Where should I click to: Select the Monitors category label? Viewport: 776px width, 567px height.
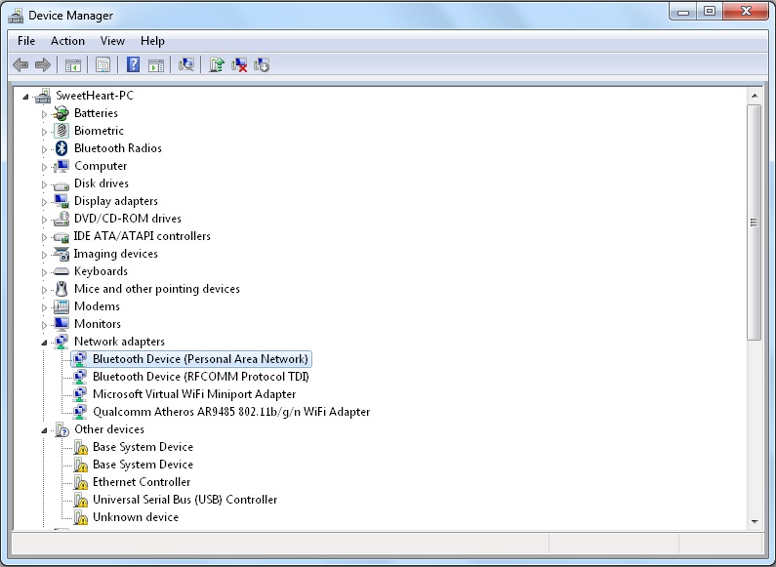(98, 324)
